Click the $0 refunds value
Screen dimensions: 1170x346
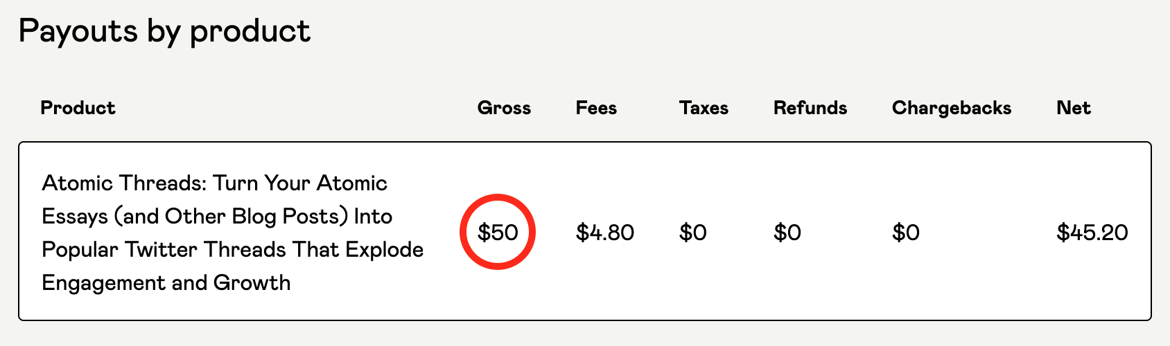[x=787, y=233]
